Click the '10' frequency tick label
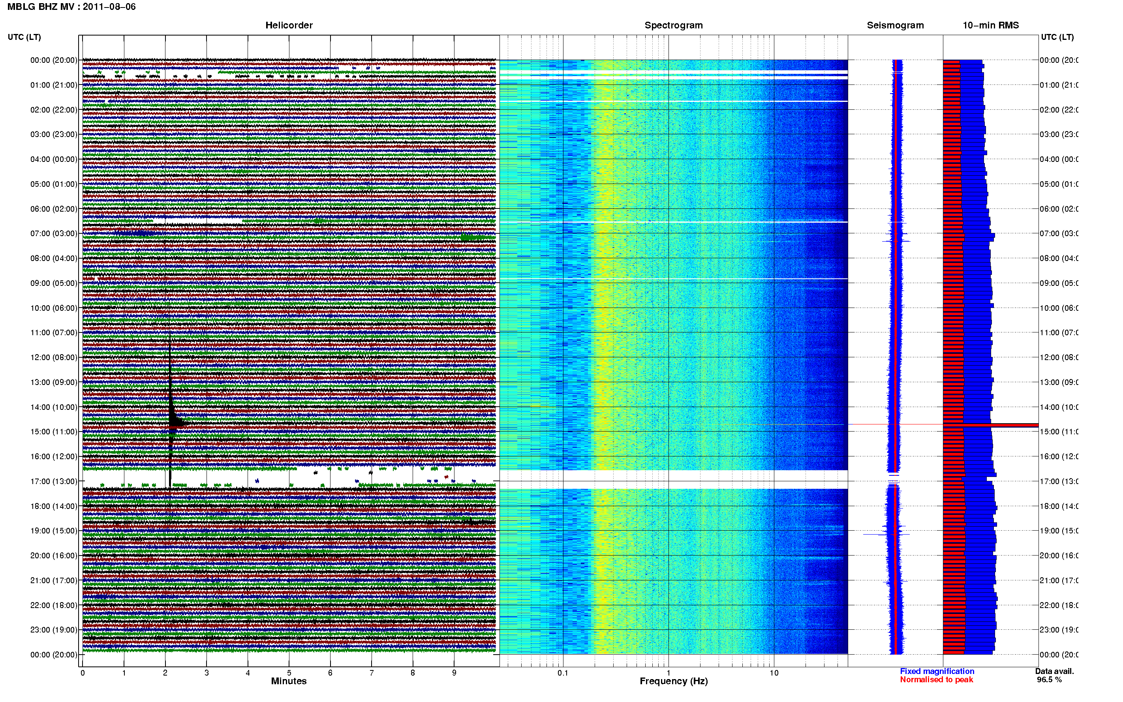This screenshot has width=1123, height=702. tap(774, 673)
